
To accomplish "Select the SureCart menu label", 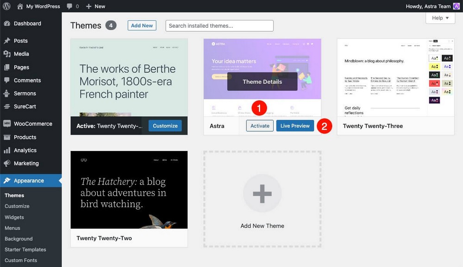I will click(x=25, y=106).
